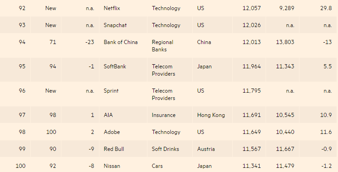The height and width of the screenshot is (172, 338).
Task: Click the rank 100 cell
Action: (x=21, y=166)
